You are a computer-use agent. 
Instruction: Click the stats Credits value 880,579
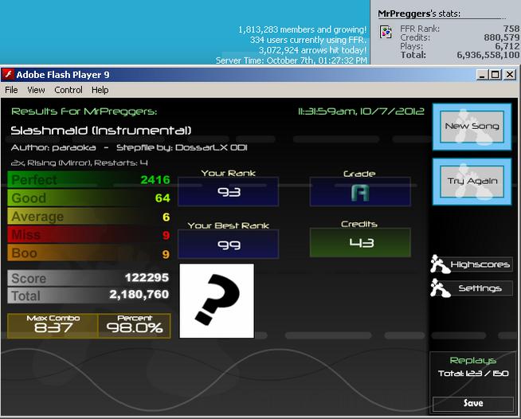pyautogui.click(x=502, y=37)
